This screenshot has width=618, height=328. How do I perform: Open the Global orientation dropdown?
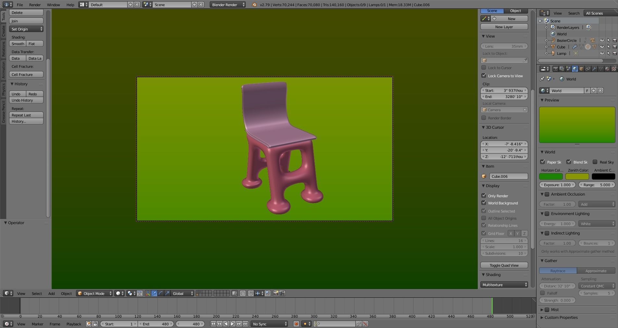pos(182,293)
